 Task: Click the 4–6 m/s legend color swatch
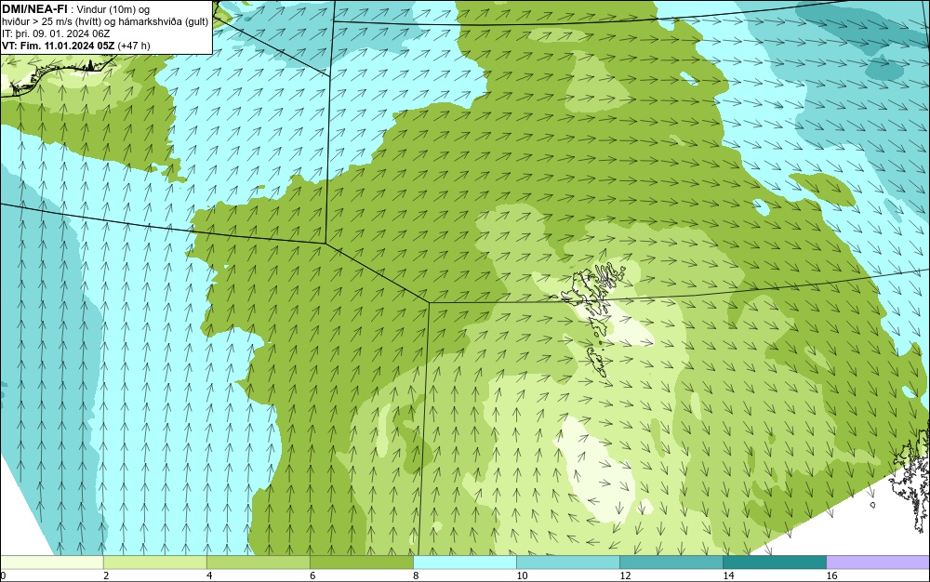[x=258, y=562]
